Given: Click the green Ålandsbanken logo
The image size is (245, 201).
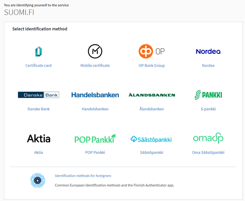Looking at the screenshot, I should 152,95.
